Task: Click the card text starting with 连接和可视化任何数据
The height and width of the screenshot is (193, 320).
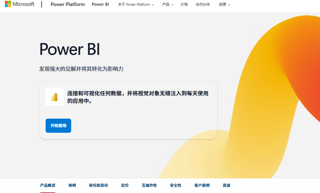Action: point(137,97)
